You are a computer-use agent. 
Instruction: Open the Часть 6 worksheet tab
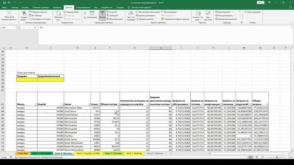coord(154,154)
